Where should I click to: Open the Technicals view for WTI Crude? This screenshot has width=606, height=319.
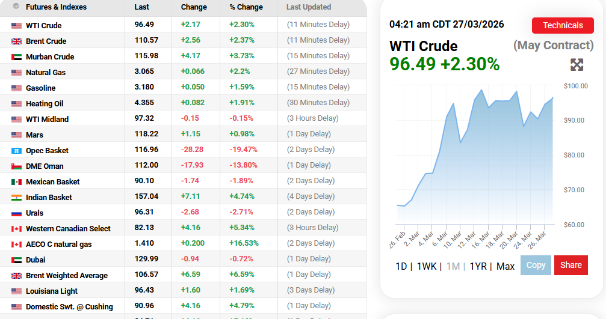[563, 25]
